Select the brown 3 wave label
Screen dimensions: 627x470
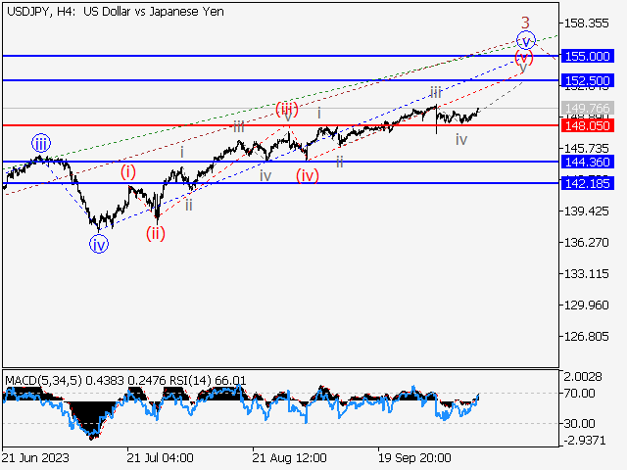525,23
